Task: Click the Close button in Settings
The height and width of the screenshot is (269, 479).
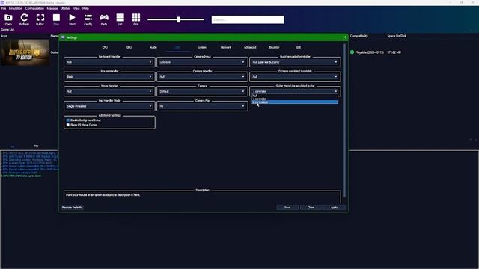Action: 311,208
